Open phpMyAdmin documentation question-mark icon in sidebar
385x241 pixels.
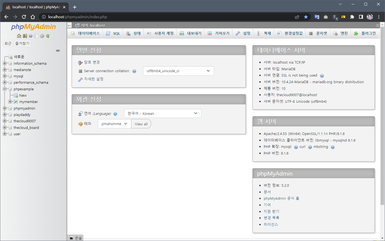31,36
